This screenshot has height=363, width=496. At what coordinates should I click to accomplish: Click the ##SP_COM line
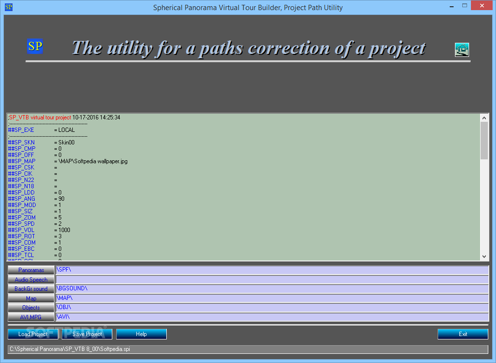click(35, 243)
